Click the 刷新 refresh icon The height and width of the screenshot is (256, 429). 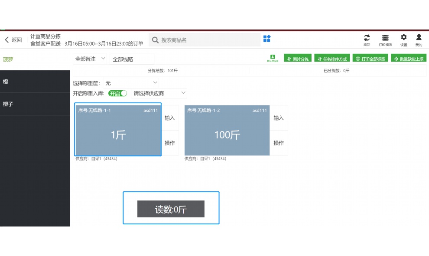(x=367, y=39)
